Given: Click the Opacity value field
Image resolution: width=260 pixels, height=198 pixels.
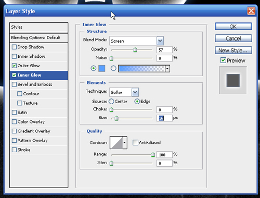Looking at the screenshot, I should 164,50.
